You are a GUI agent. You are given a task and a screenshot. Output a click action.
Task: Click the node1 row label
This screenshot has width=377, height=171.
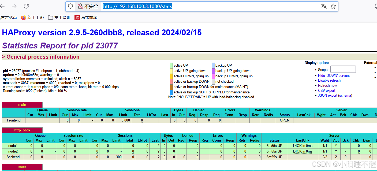13,146
